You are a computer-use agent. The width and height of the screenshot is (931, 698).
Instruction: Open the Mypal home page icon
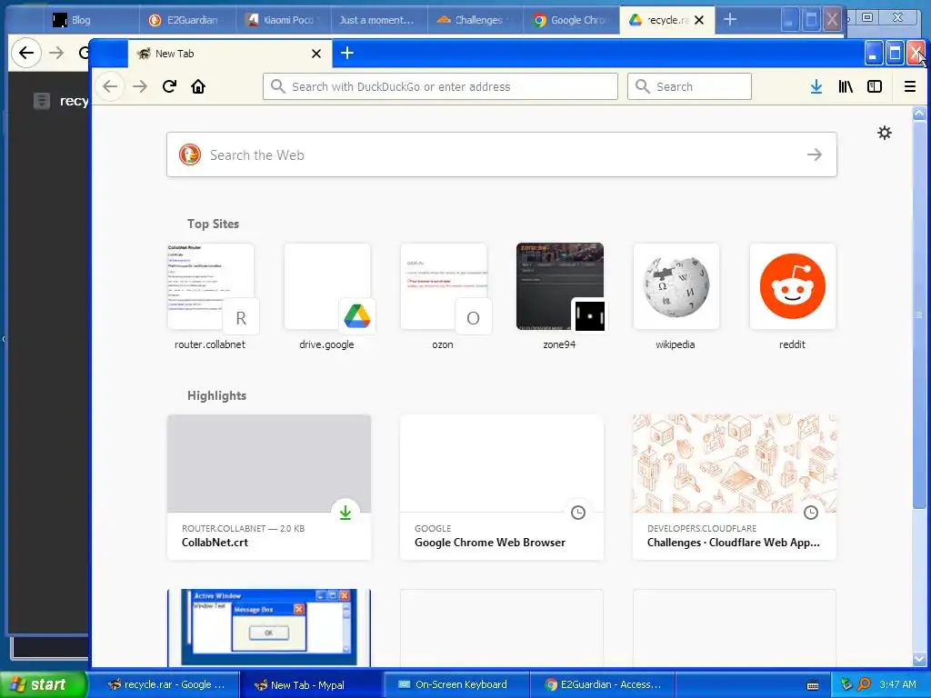(x=198, y=86)
